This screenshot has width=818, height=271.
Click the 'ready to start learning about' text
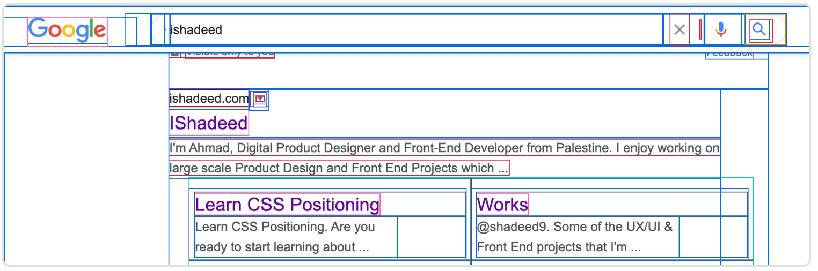[282, 247]
